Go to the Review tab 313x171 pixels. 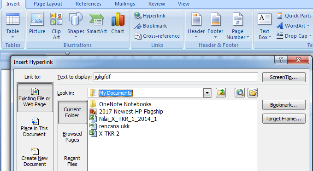[157, 4]
